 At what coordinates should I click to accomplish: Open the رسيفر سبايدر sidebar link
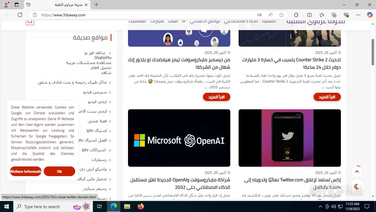95,189
